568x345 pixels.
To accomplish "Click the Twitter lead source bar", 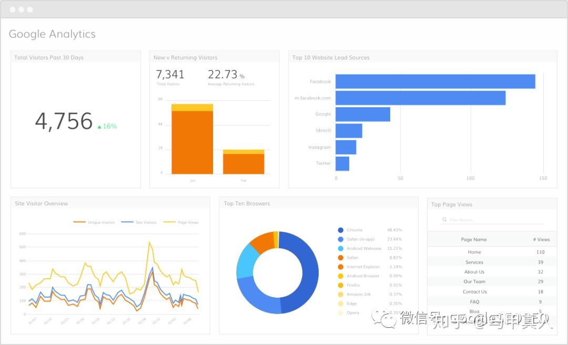I will [x=342, y=164].
